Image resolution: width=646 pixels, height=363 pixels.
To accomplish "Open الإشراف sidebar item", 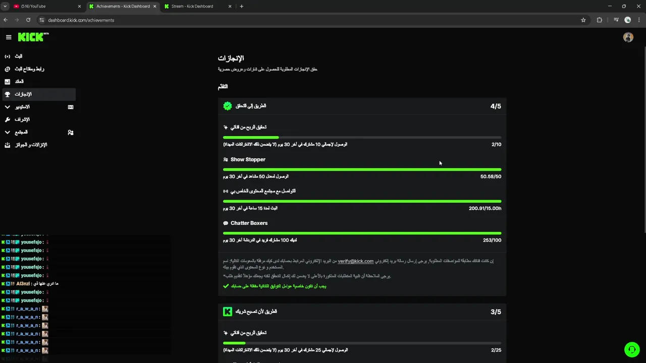I will click(x=22, y=119).
